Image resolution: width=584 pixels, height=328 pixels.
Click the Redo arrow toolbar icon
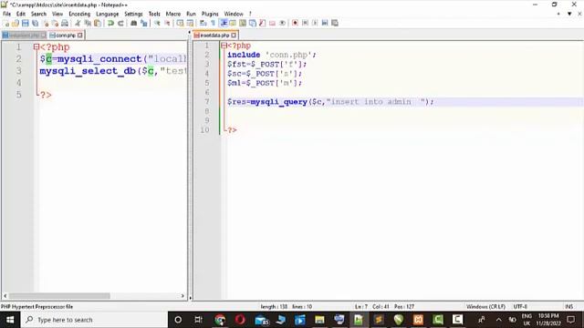coord(120,24)
